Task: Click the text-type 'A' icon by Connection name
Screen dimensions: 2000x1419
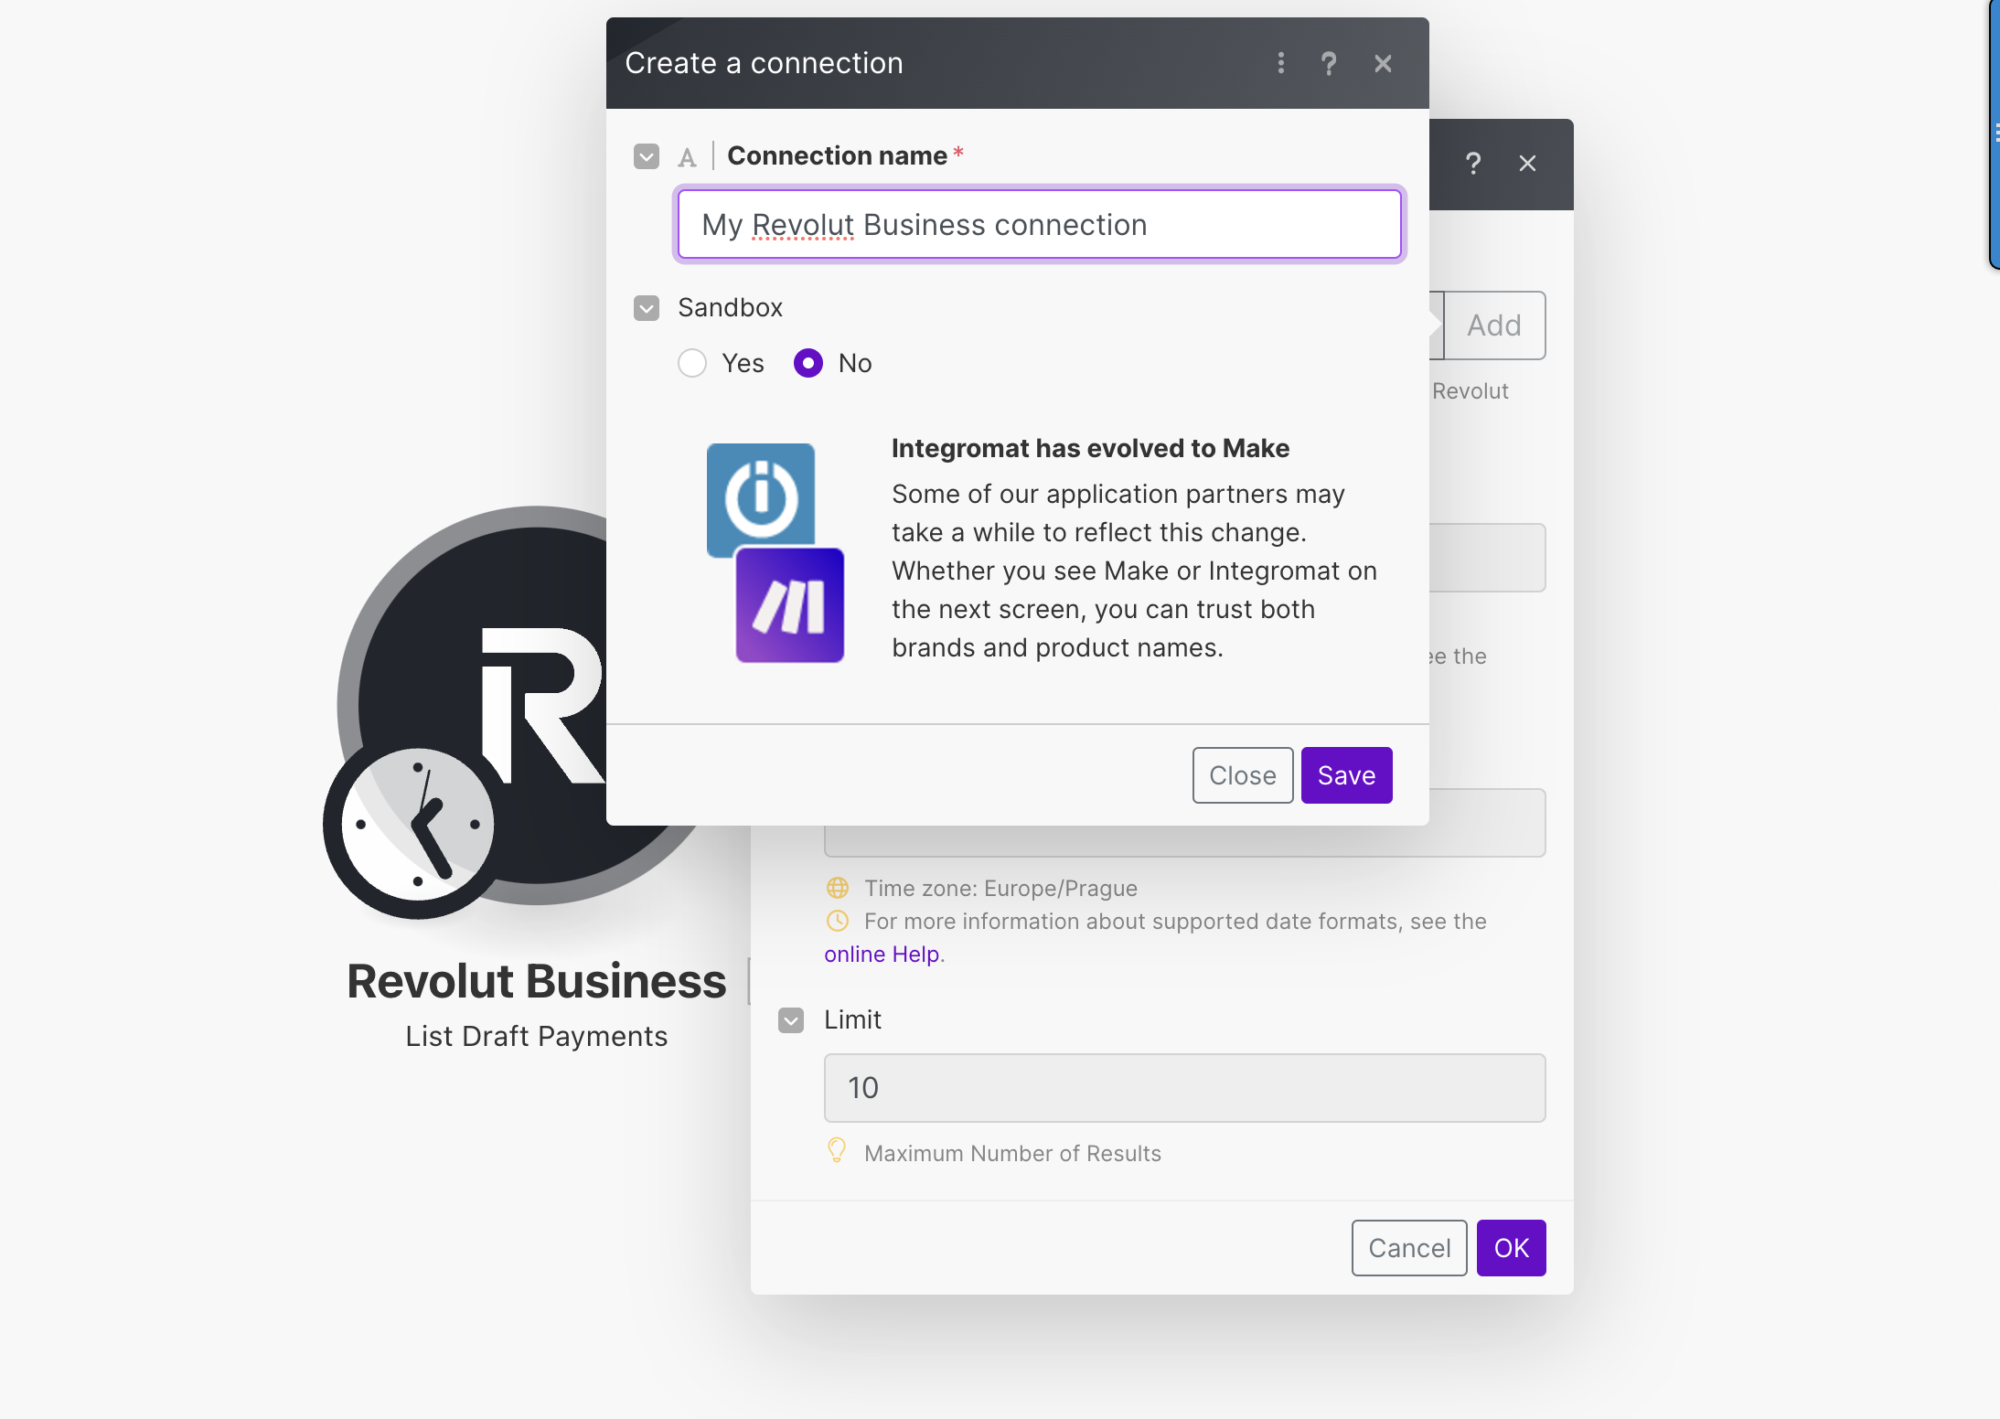Action: pyautogui.click(x=687, y=157)
